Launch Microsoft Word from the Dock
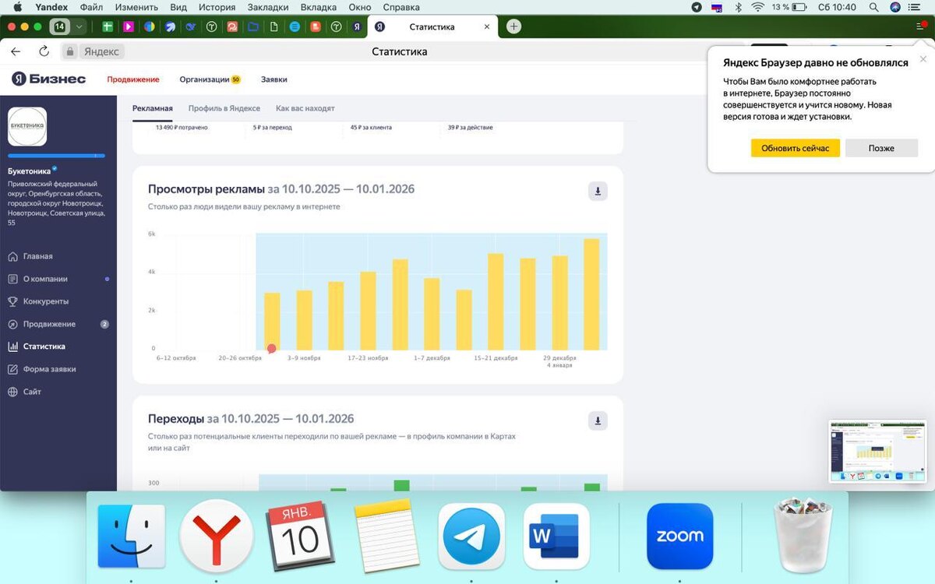The height and width of the screenshot is (584, 935). pos(555,537)
